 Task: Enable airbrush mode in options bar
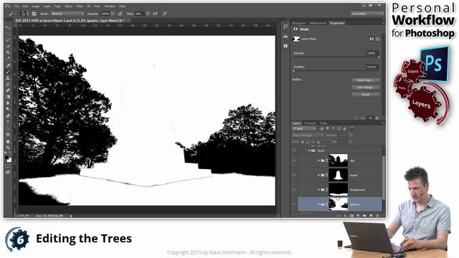(x=156, y=14)
